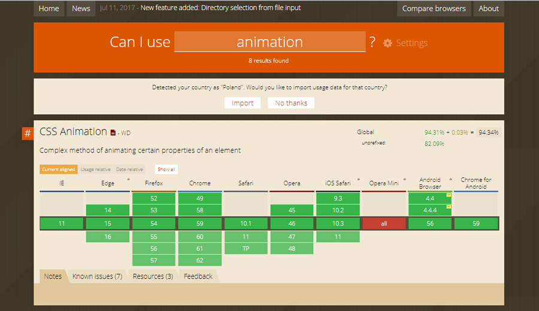This screenshot has height=311, width=539.
Task: Click the Opera column header
Action: coord(292,183)
